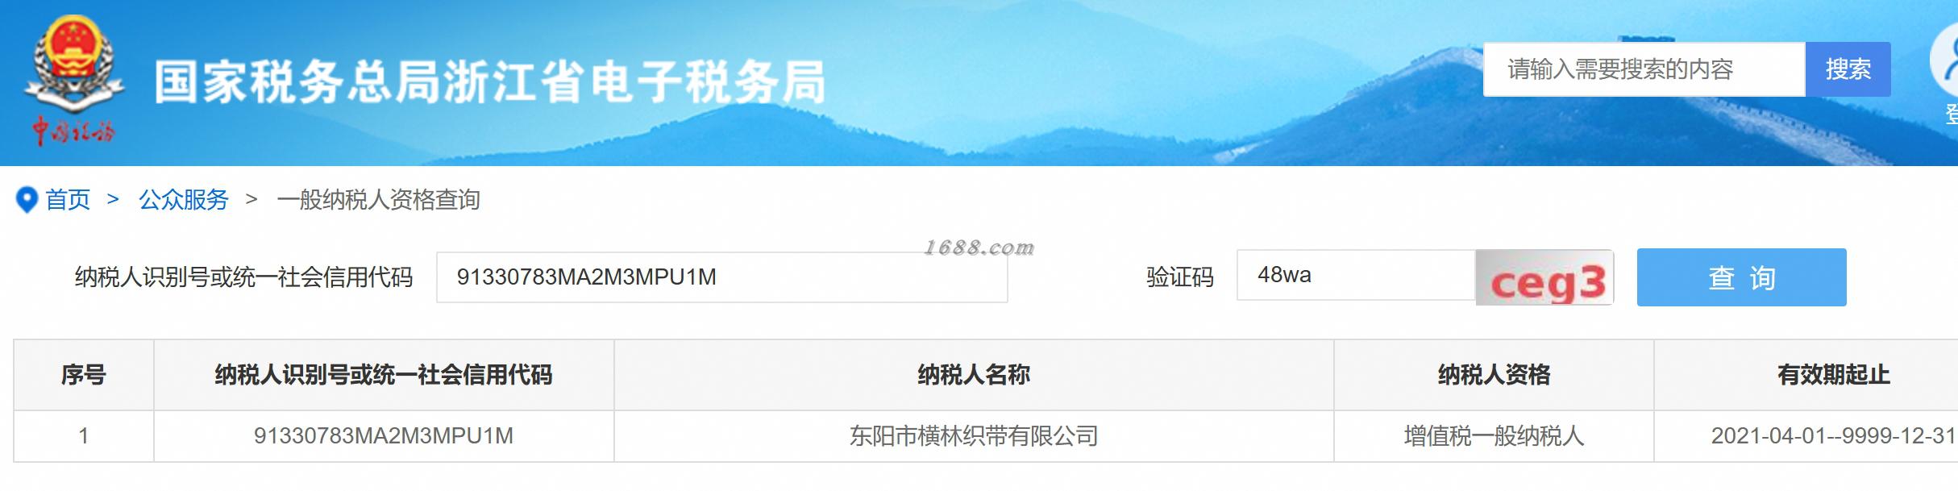The image size is (1958, 491).
Task: Click the 序号 column header
Action: coord(84,375)
